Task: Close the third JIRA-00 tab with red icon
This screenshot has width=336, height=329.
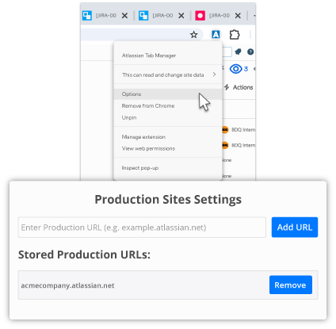Action: (238, 16)
